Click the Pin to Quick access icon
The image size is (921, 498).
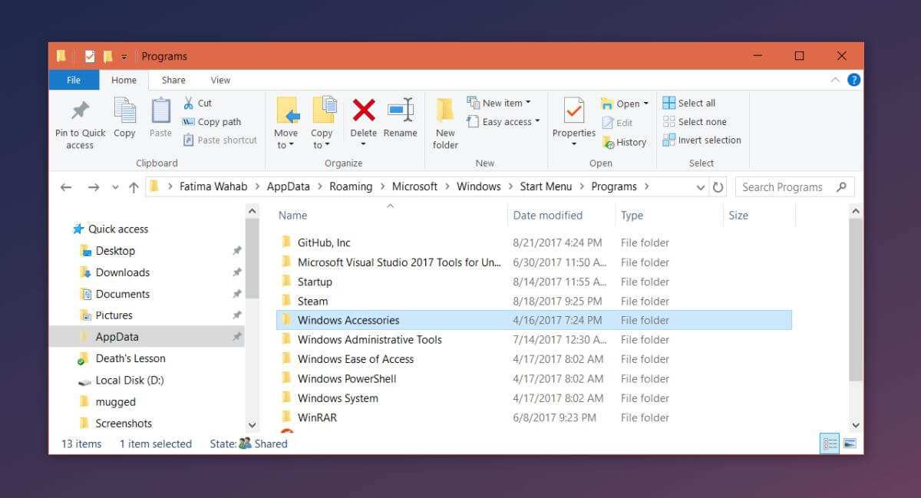pyautogui.click(x=80, y=110)
